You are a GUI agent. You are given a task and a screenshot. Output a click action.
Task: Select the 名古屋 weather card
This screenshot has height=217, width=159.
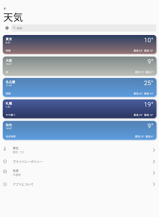point(79,87)
